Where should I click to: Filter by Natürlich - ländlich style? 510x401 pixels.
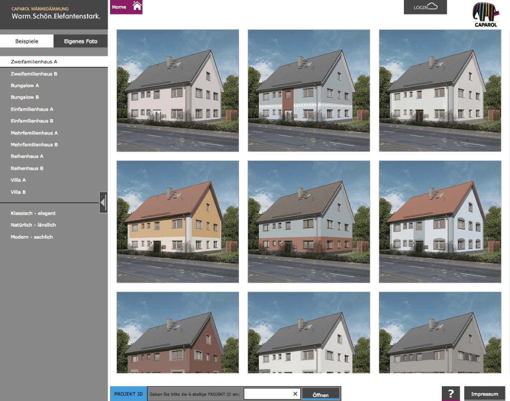pyautogui.click(x=33, y=225)
